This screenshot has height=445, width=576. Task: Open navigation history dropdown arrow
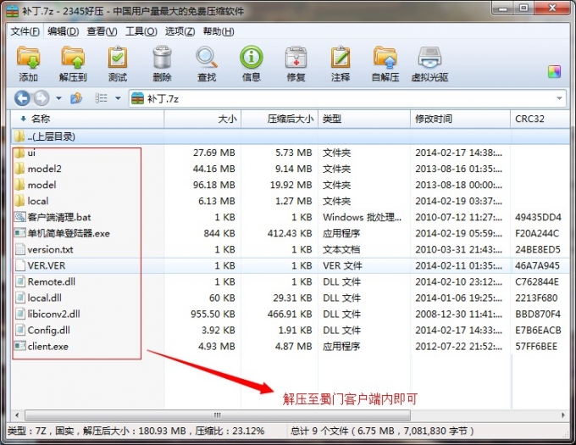click(58, 98)
